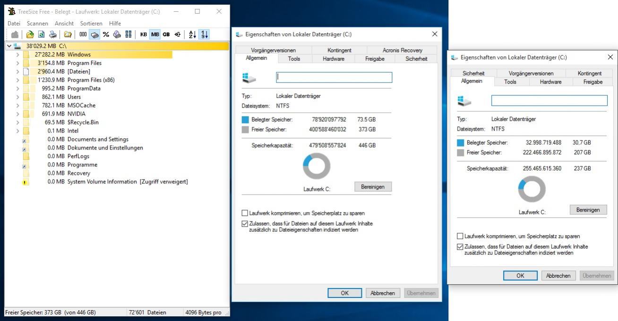Image resolution: width=618 pixels, height=321 pixels.
Task: Click '72'601 Dateien' in the status bar
Action: point(147,313)
